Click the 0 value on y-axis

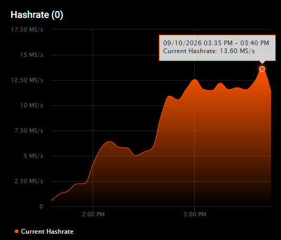coord(41,206)
